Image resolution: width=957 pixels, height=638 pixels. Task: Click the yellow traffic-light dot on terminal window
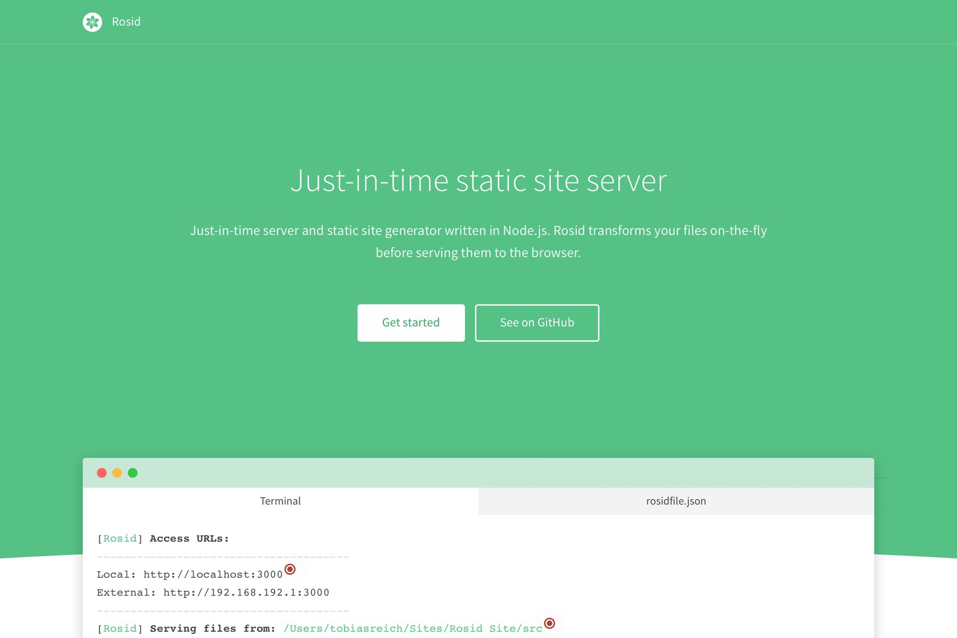[117, 472]
